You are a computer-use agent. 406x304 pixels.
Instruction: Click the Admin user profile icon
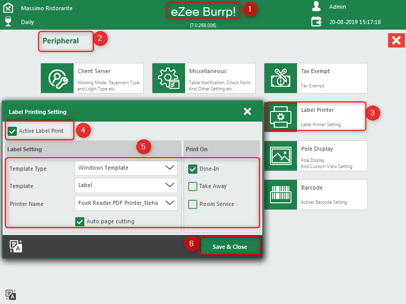[316, 7]
